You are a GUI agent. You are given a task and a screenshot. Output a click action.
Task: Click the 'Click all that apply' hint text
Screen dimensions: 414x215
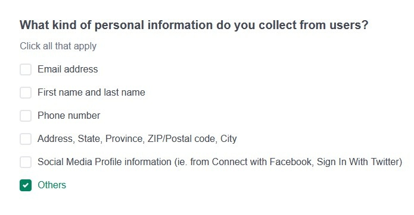[58, 46]
